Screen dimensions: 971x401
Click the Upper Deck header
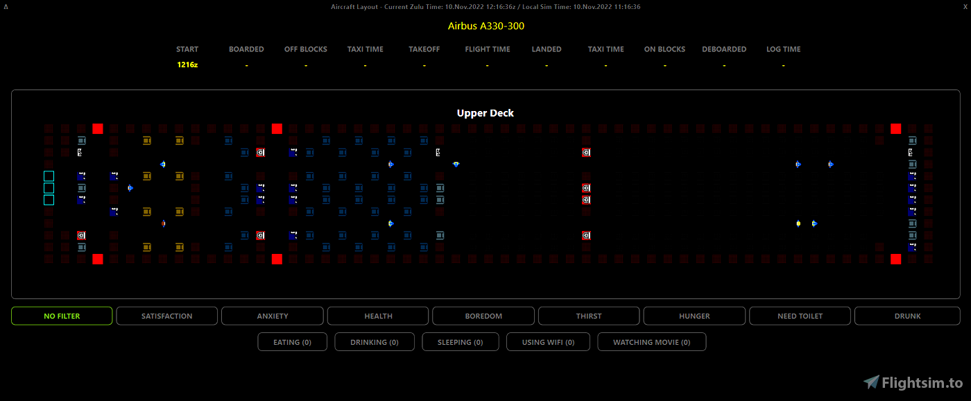point(486,112)
